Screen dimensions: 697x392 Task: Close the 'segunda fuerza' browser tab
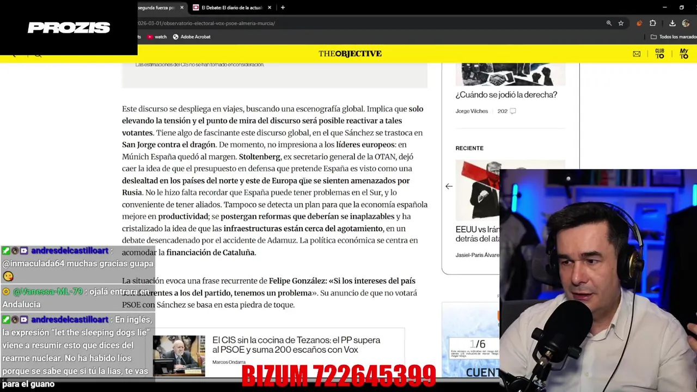click(x=182, y=8)
